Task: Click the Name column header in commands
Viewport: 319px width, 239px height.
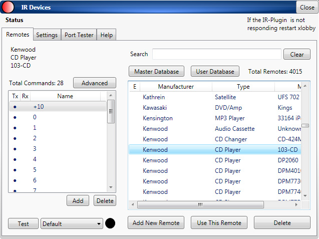Action: click(65, 96)
